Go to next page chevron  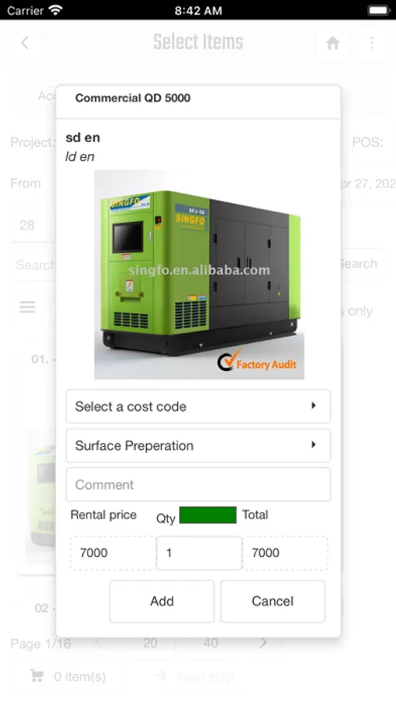click(263, 644)
